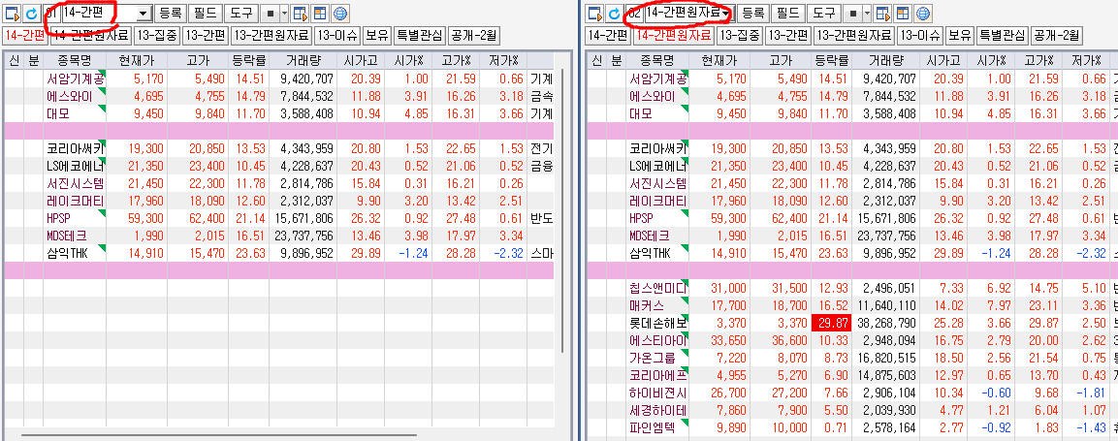Click the table-with-arrow icon in right panel toolbar
Screen dimensions: 1118x441
pyautogui.click(x=882, y=13)
